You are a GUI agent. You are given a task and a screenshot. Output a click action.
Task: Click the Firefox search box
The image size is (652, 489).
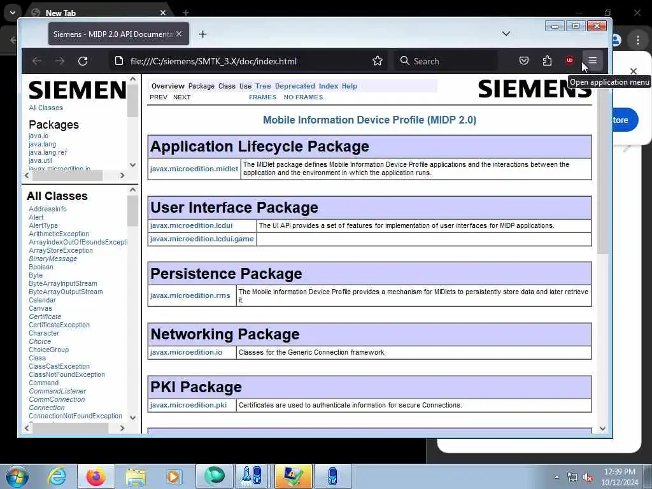click(446, 61)
